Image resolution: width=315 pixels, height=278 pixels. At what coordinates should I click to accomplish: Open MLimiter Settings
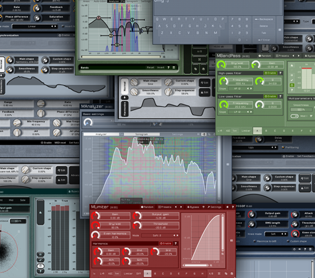click(214, 207)
